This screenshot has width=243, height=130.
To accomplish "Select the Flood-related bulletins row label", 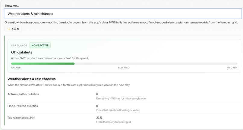I will coord(23,106).
